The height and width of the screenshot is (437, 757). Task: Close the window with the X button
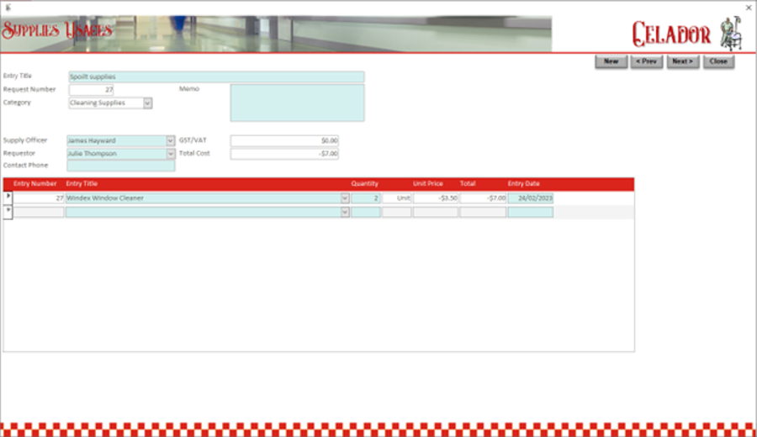[749, 7]
